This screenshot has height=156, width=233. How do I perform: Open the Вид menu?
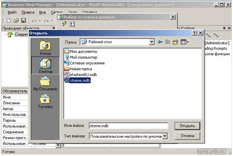click(x=43, y=12)
